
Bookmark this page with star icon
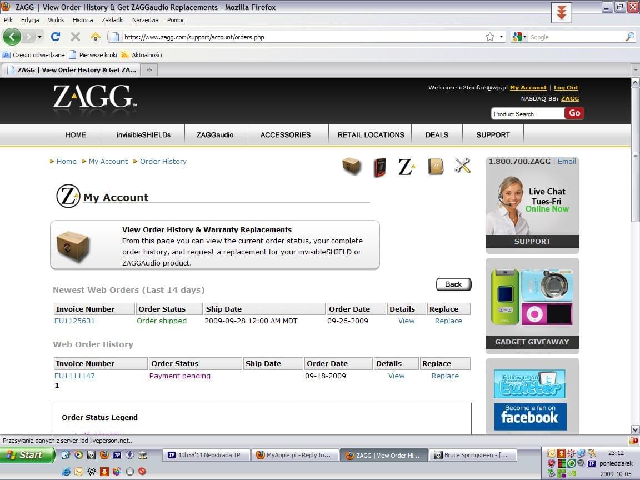point(490,37)
